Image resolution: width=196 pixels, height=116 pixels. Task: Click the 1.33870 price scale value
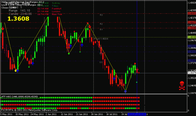click(192, 93)
